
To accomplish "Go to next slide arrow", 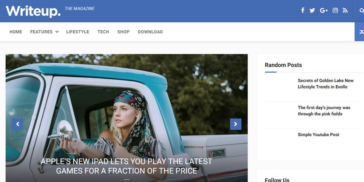I will [x=236, y=124].
